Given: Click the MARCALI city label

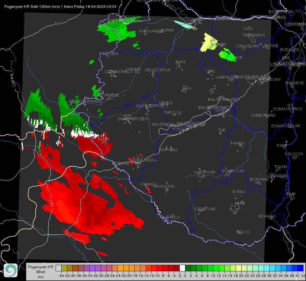Looking at the screenshot, I should [x=169, y=150].
